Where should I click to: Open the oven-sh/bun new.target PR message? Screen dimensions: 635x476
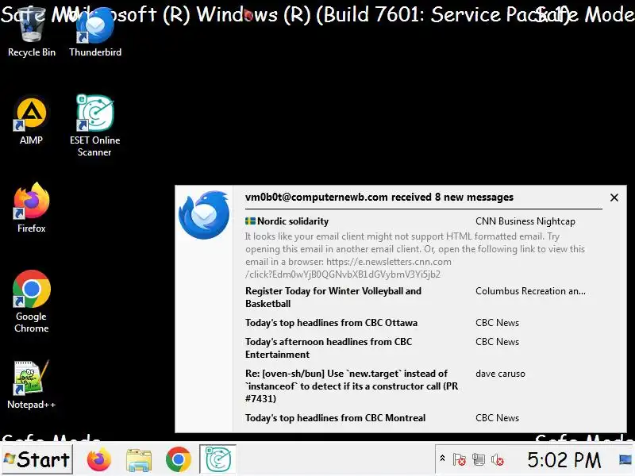coord(352,386)
